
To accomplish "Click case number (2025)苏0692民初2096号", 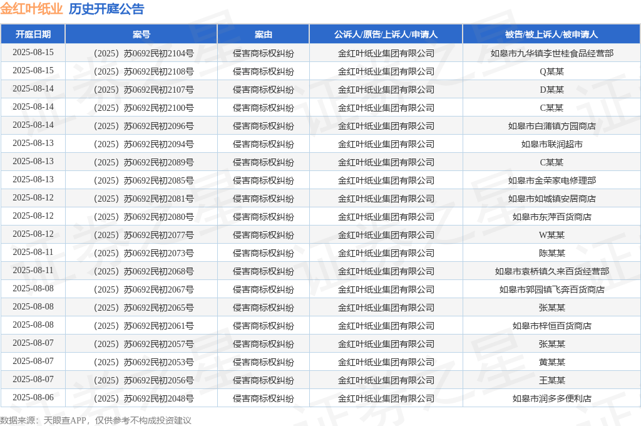I will pyautogui.click(x=141, y=126).
